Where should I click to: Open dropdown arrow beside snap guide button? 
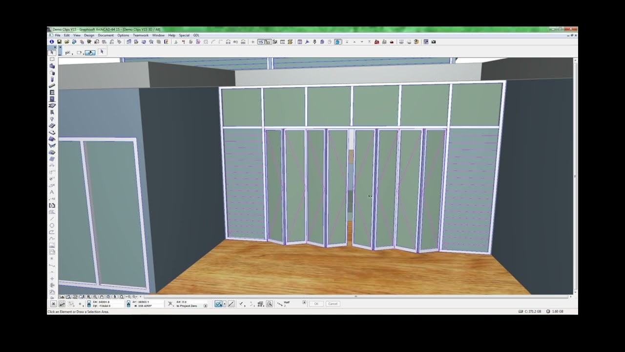pyautogui.click(x=225, y=304)
